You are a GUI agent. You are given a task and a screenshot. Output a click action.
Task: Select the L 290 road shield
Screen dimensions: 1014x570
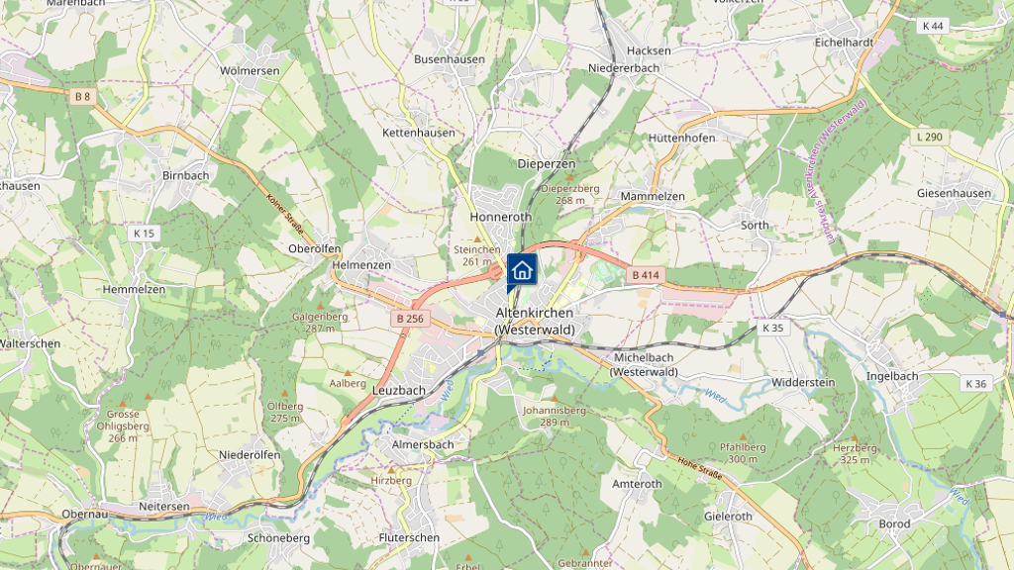(930, 137)
